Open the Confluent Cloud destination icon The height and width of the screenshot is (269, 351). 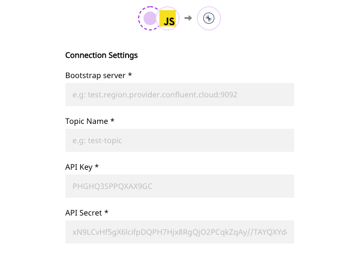point(209,18)
